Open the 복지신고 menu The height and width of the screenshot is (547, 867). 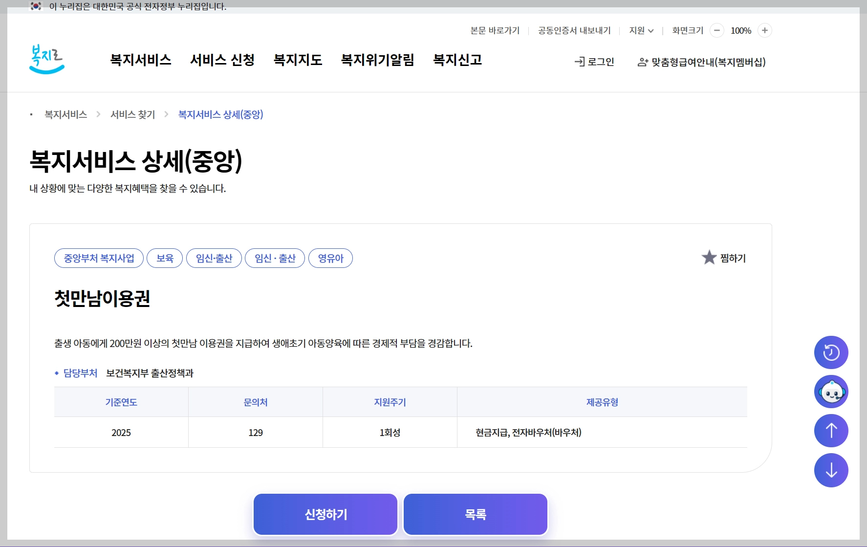click(456, 60)
